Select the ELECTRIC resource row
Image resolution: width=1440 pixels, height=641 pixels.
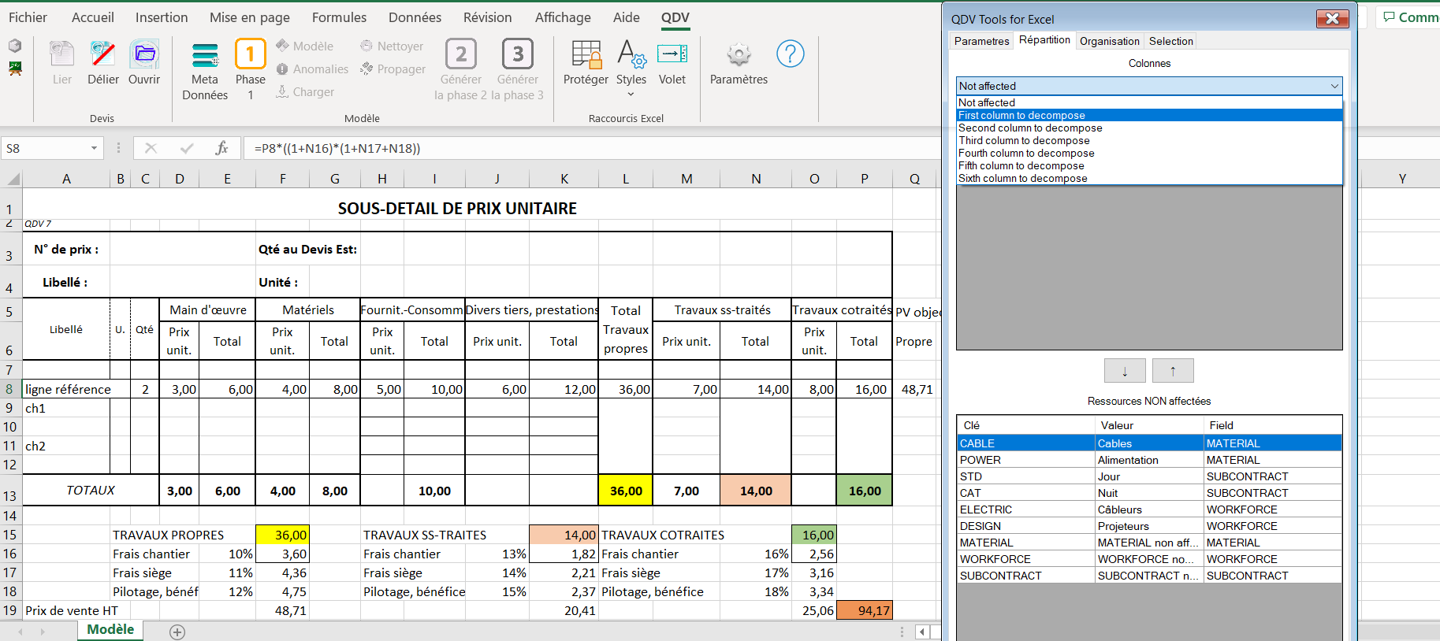pos(1149,509)
